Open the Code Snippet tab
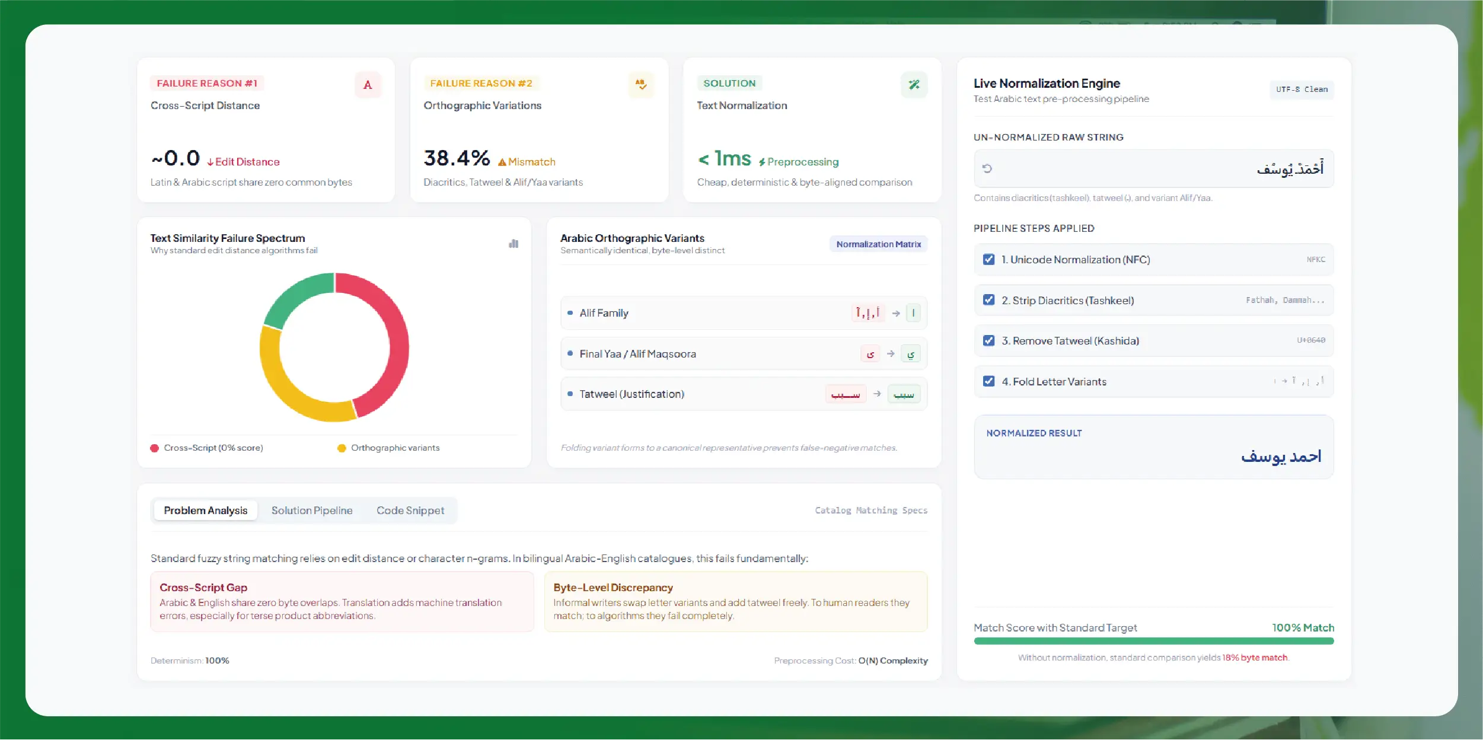The height and width of the screenshot is (740, 1483). coord(410,511)
